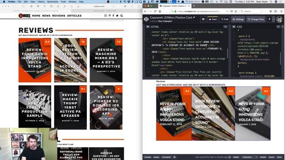Click the DJWorx logo
Screen dimensions: 285x160
[24, 16]
